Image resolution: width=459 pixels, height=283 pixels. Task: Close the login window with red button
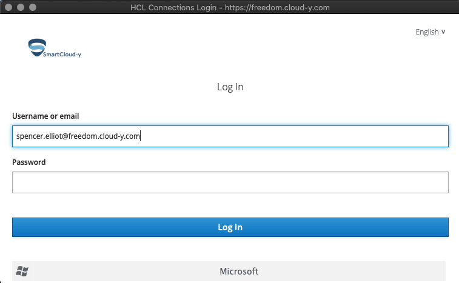9,8
